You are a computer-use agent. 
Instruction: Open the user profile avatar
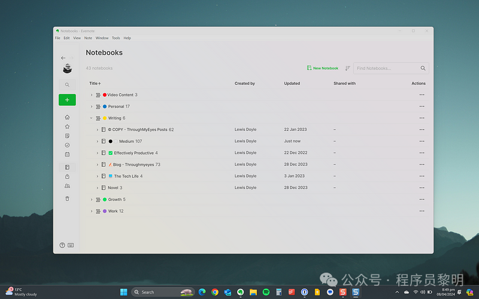tap(67, 68)
